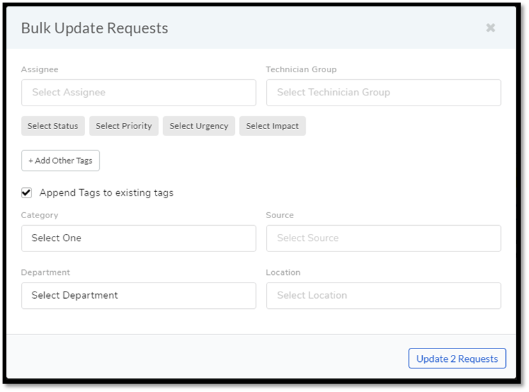Click the Add Other Tags button
The image size is (529, 392).
coord(60,161)
